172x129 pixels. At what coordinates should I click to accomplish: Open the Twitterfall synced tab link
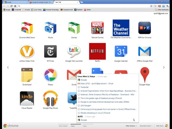point(85,87)
